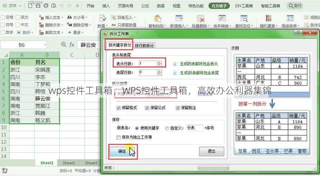320x176 pixels.
Task: Click the undo arrow icon
Action: coord(62,6)
